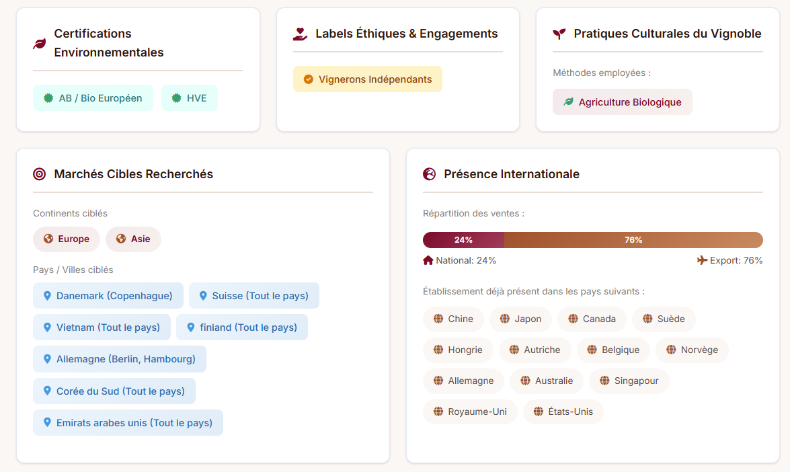Click the hand-heart icon for Labels Éthiques
790x472 pixels.
point(300,34)
